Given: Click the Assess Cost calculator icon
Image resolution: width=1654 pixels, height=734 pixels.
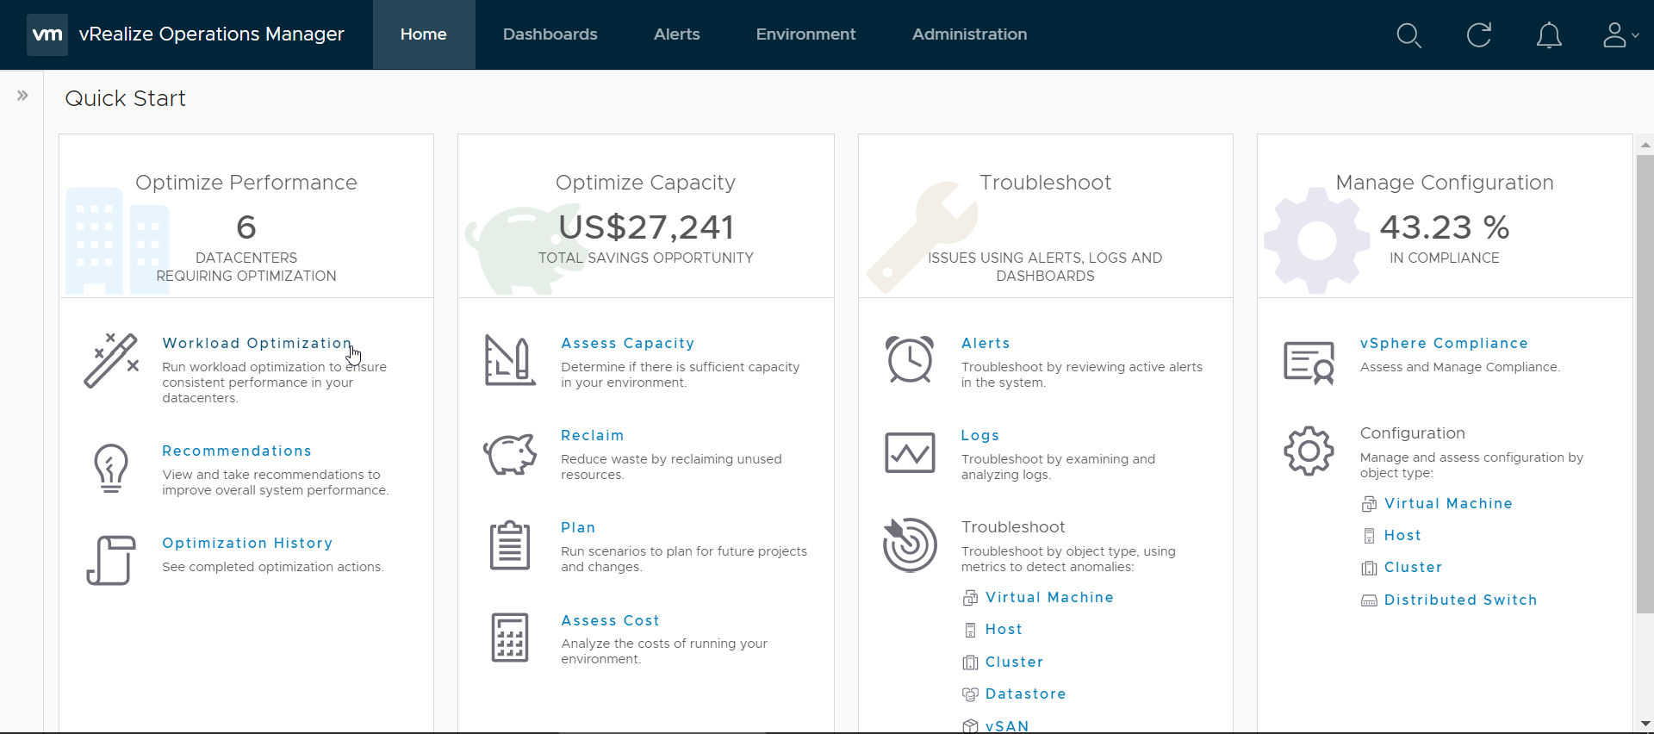Looking at the screenshot, I should point(510,638).
